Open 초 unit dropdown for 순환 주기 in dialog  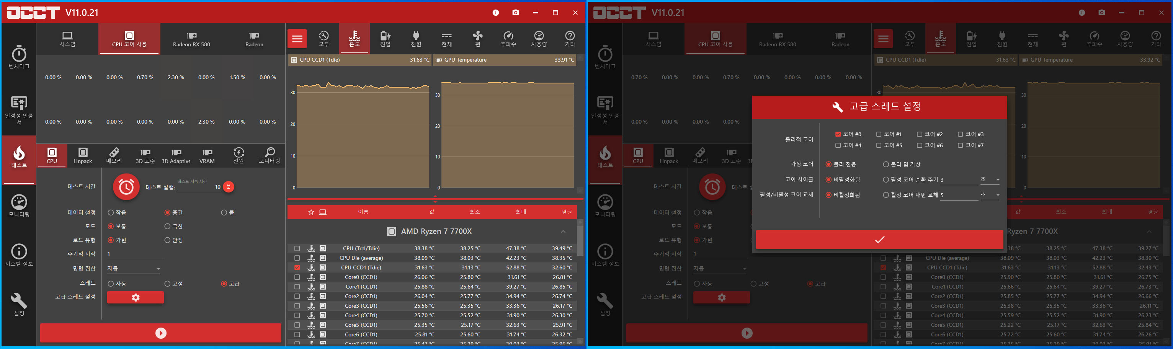click(x=990, y=180)
